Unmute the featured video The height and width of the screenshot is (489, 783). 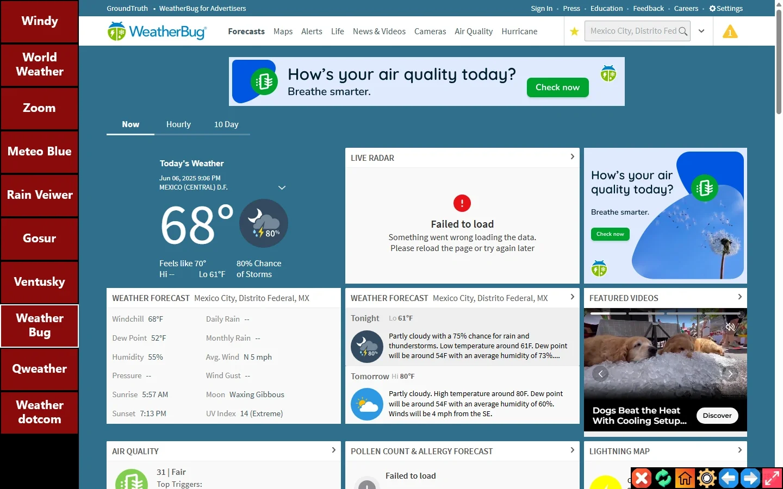coord(730,327)
